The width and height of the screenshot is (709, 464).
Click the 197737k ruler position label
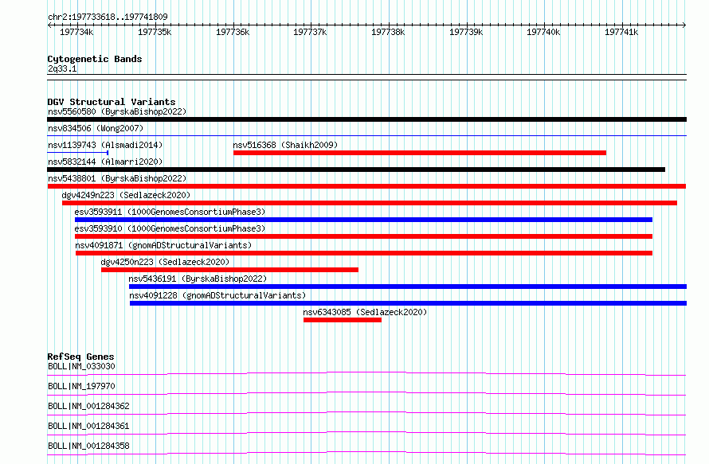point(310,32)
